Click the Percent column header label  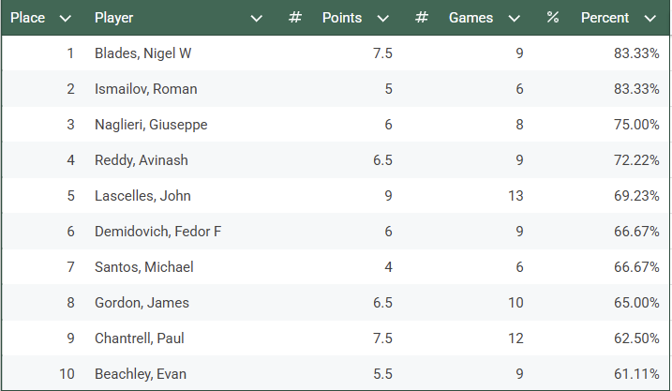[x=605, y=18]
